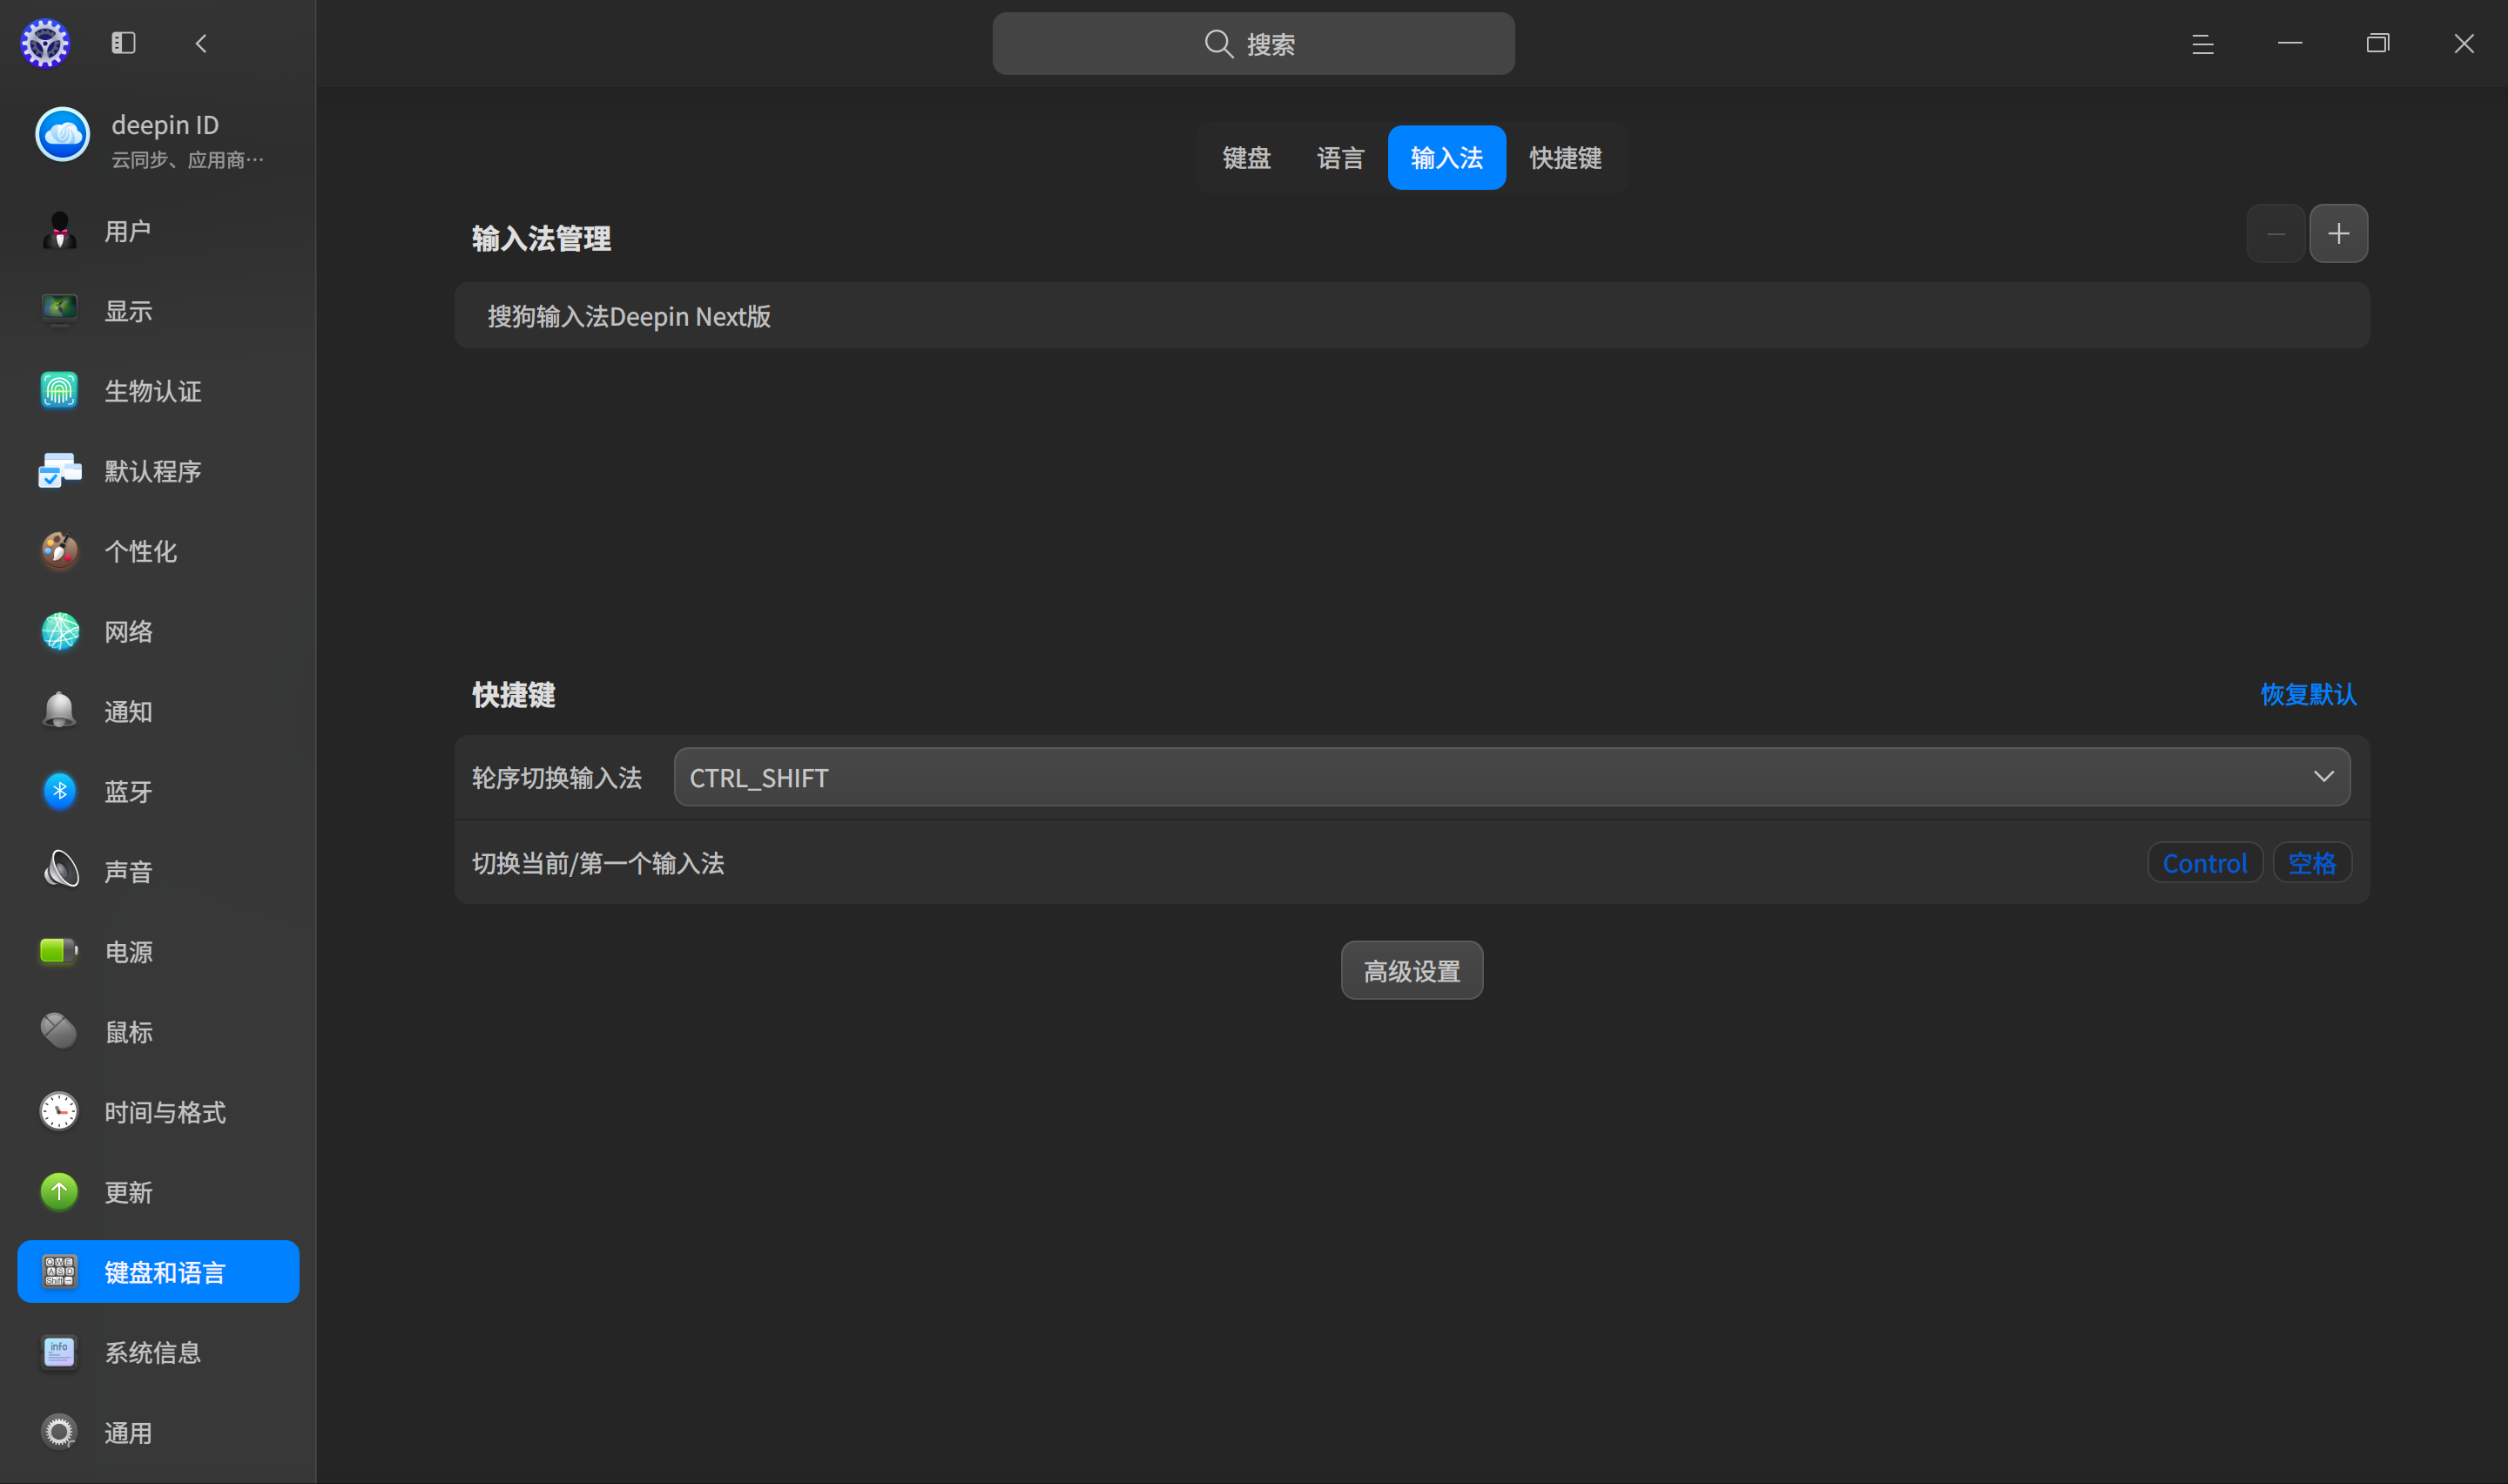Select 搜狗输入法Deepin Next版 entry

1412,316
